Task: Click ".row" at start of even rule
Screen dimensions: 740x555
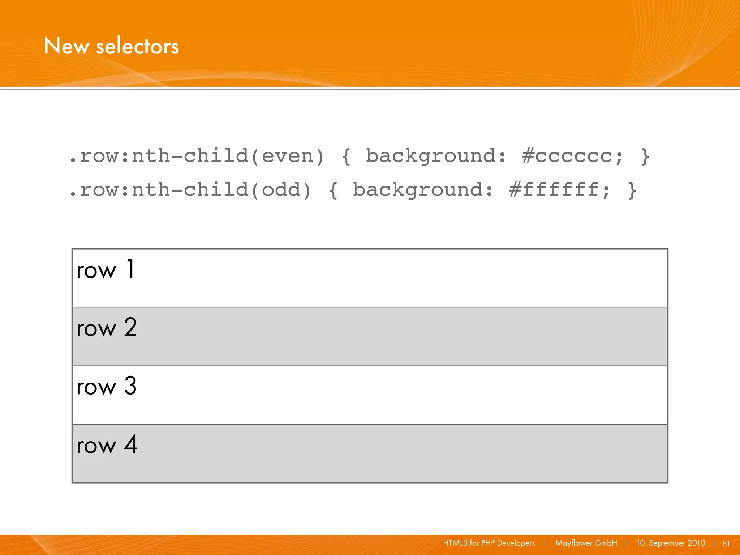Action: tap(95, 156)
